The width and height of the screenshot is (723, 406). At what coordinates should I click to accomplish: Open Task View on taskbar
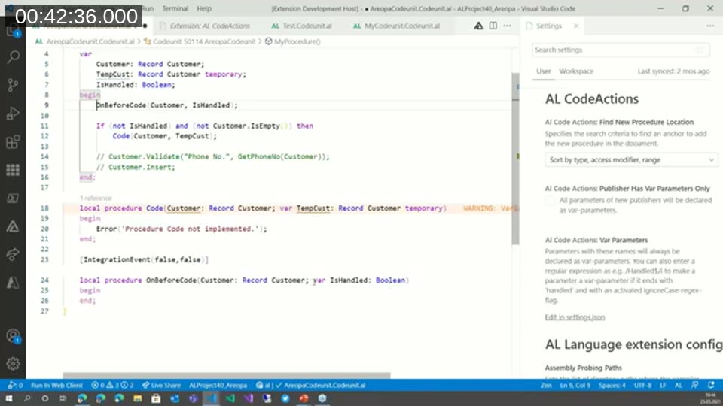click(x=63, y=398)
